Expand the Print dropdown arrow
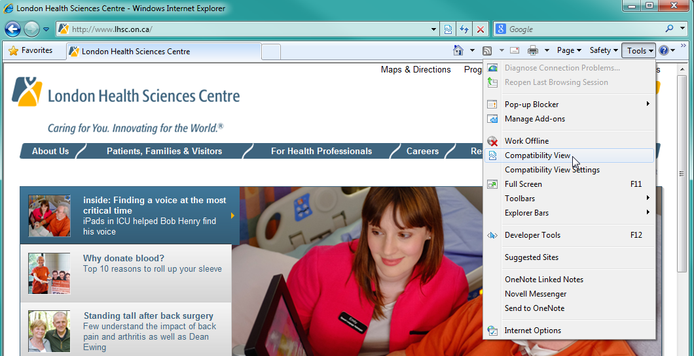 547,51
